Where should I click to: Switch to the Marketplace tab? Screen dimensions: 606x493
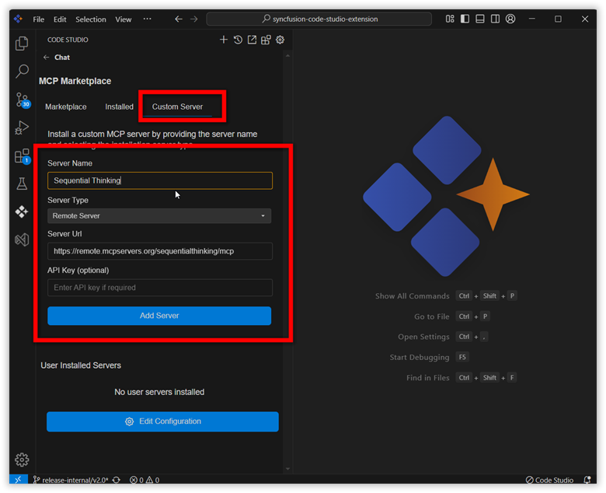(x=66, y=107)
